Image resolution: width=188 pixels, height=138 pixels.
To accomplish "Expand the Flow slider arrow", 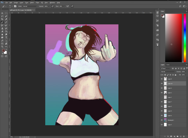I will click(64, 6).
